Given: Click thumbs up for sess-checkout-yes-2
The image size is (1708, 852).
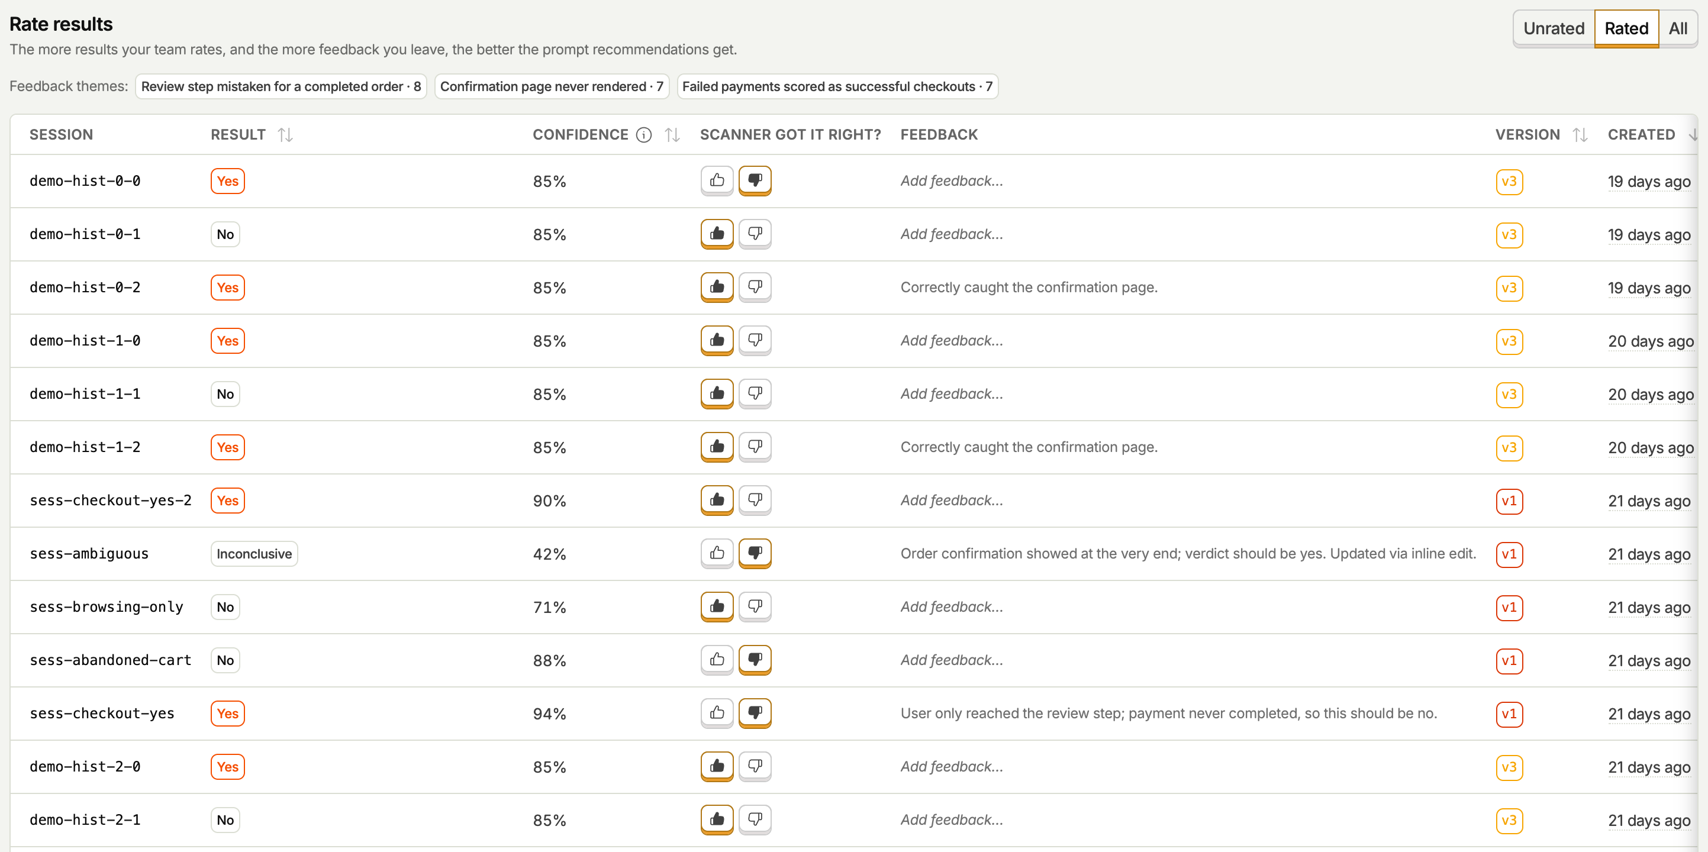Looking at the screenshot, I should (717, 500).
